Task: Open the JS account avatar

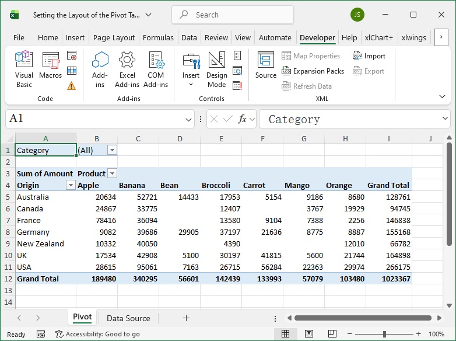Action: [357, 15]
